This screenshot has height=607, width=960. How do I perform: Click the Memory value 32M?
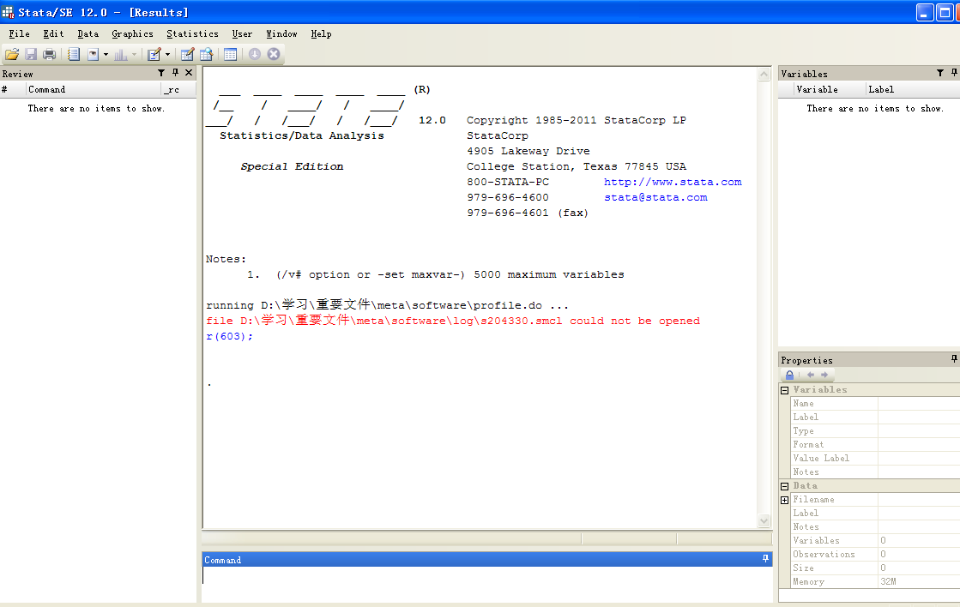coord(889,581)
